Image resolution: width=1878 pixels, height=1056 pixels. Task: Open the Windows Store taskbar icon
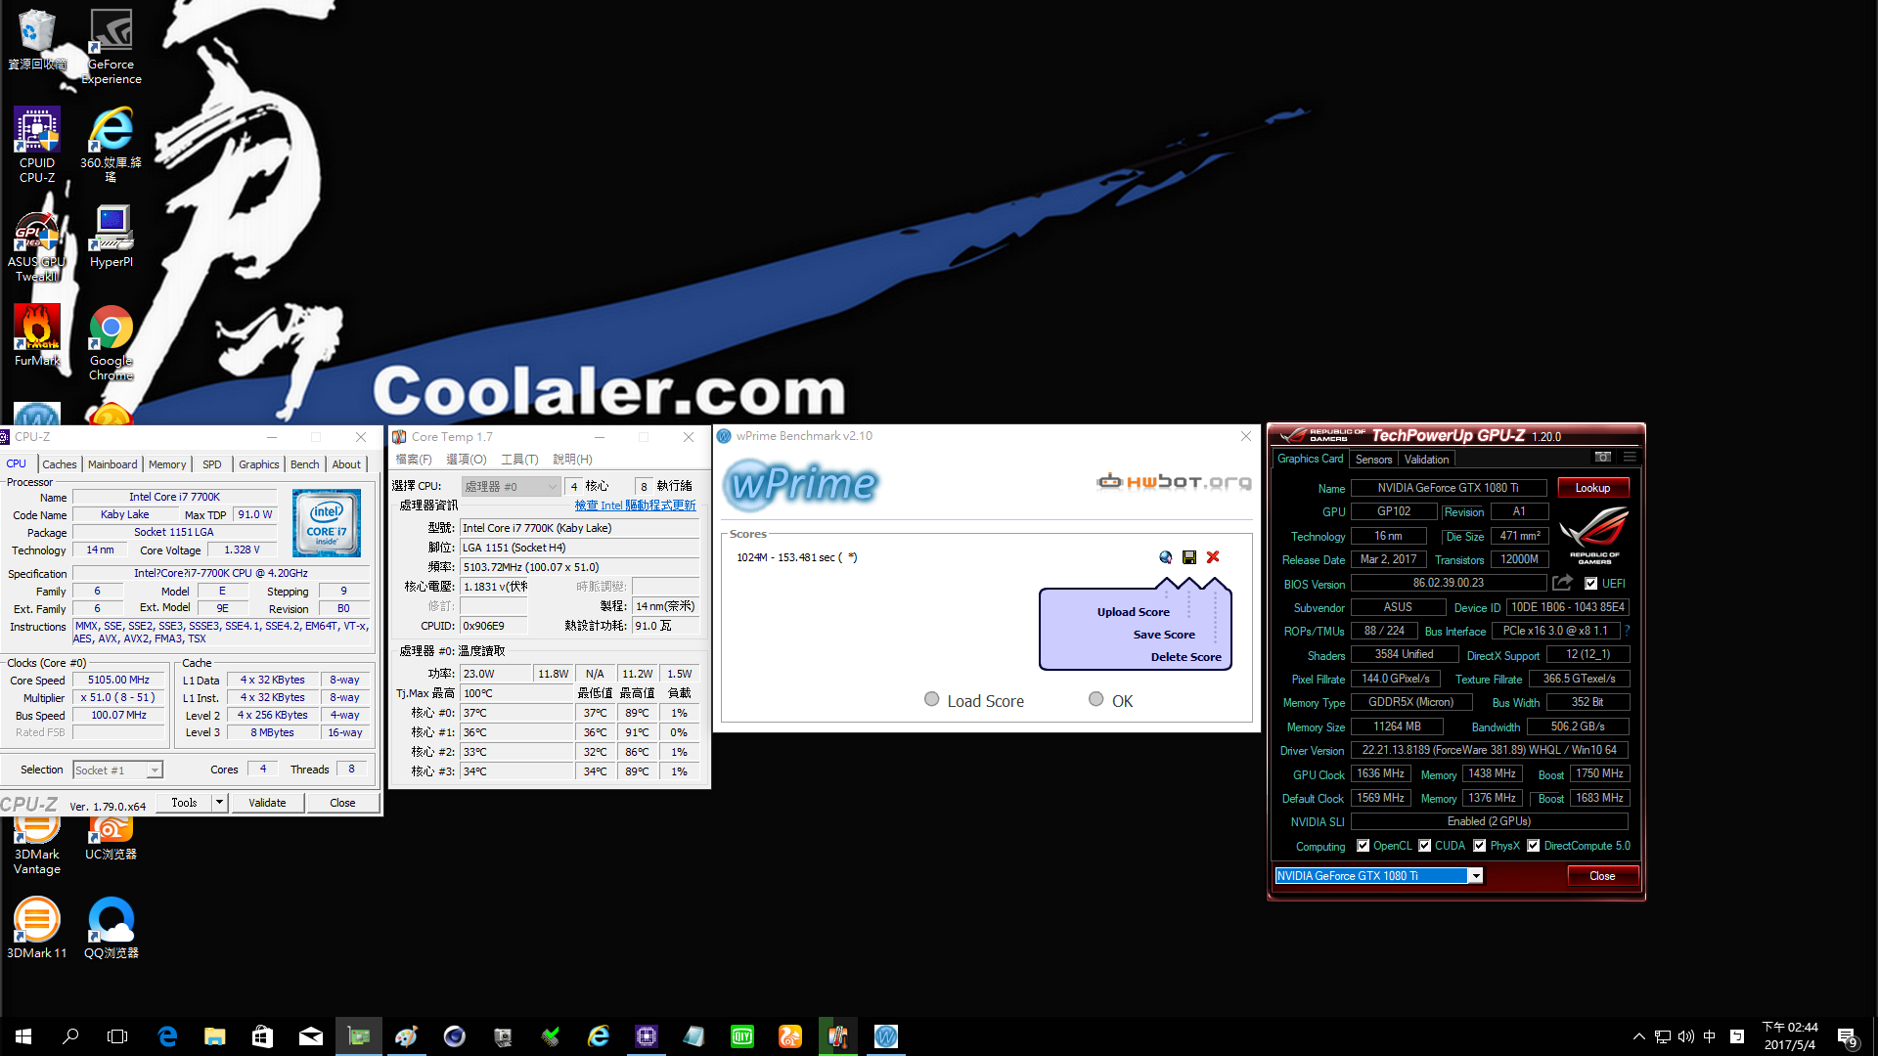[262, 1036]
